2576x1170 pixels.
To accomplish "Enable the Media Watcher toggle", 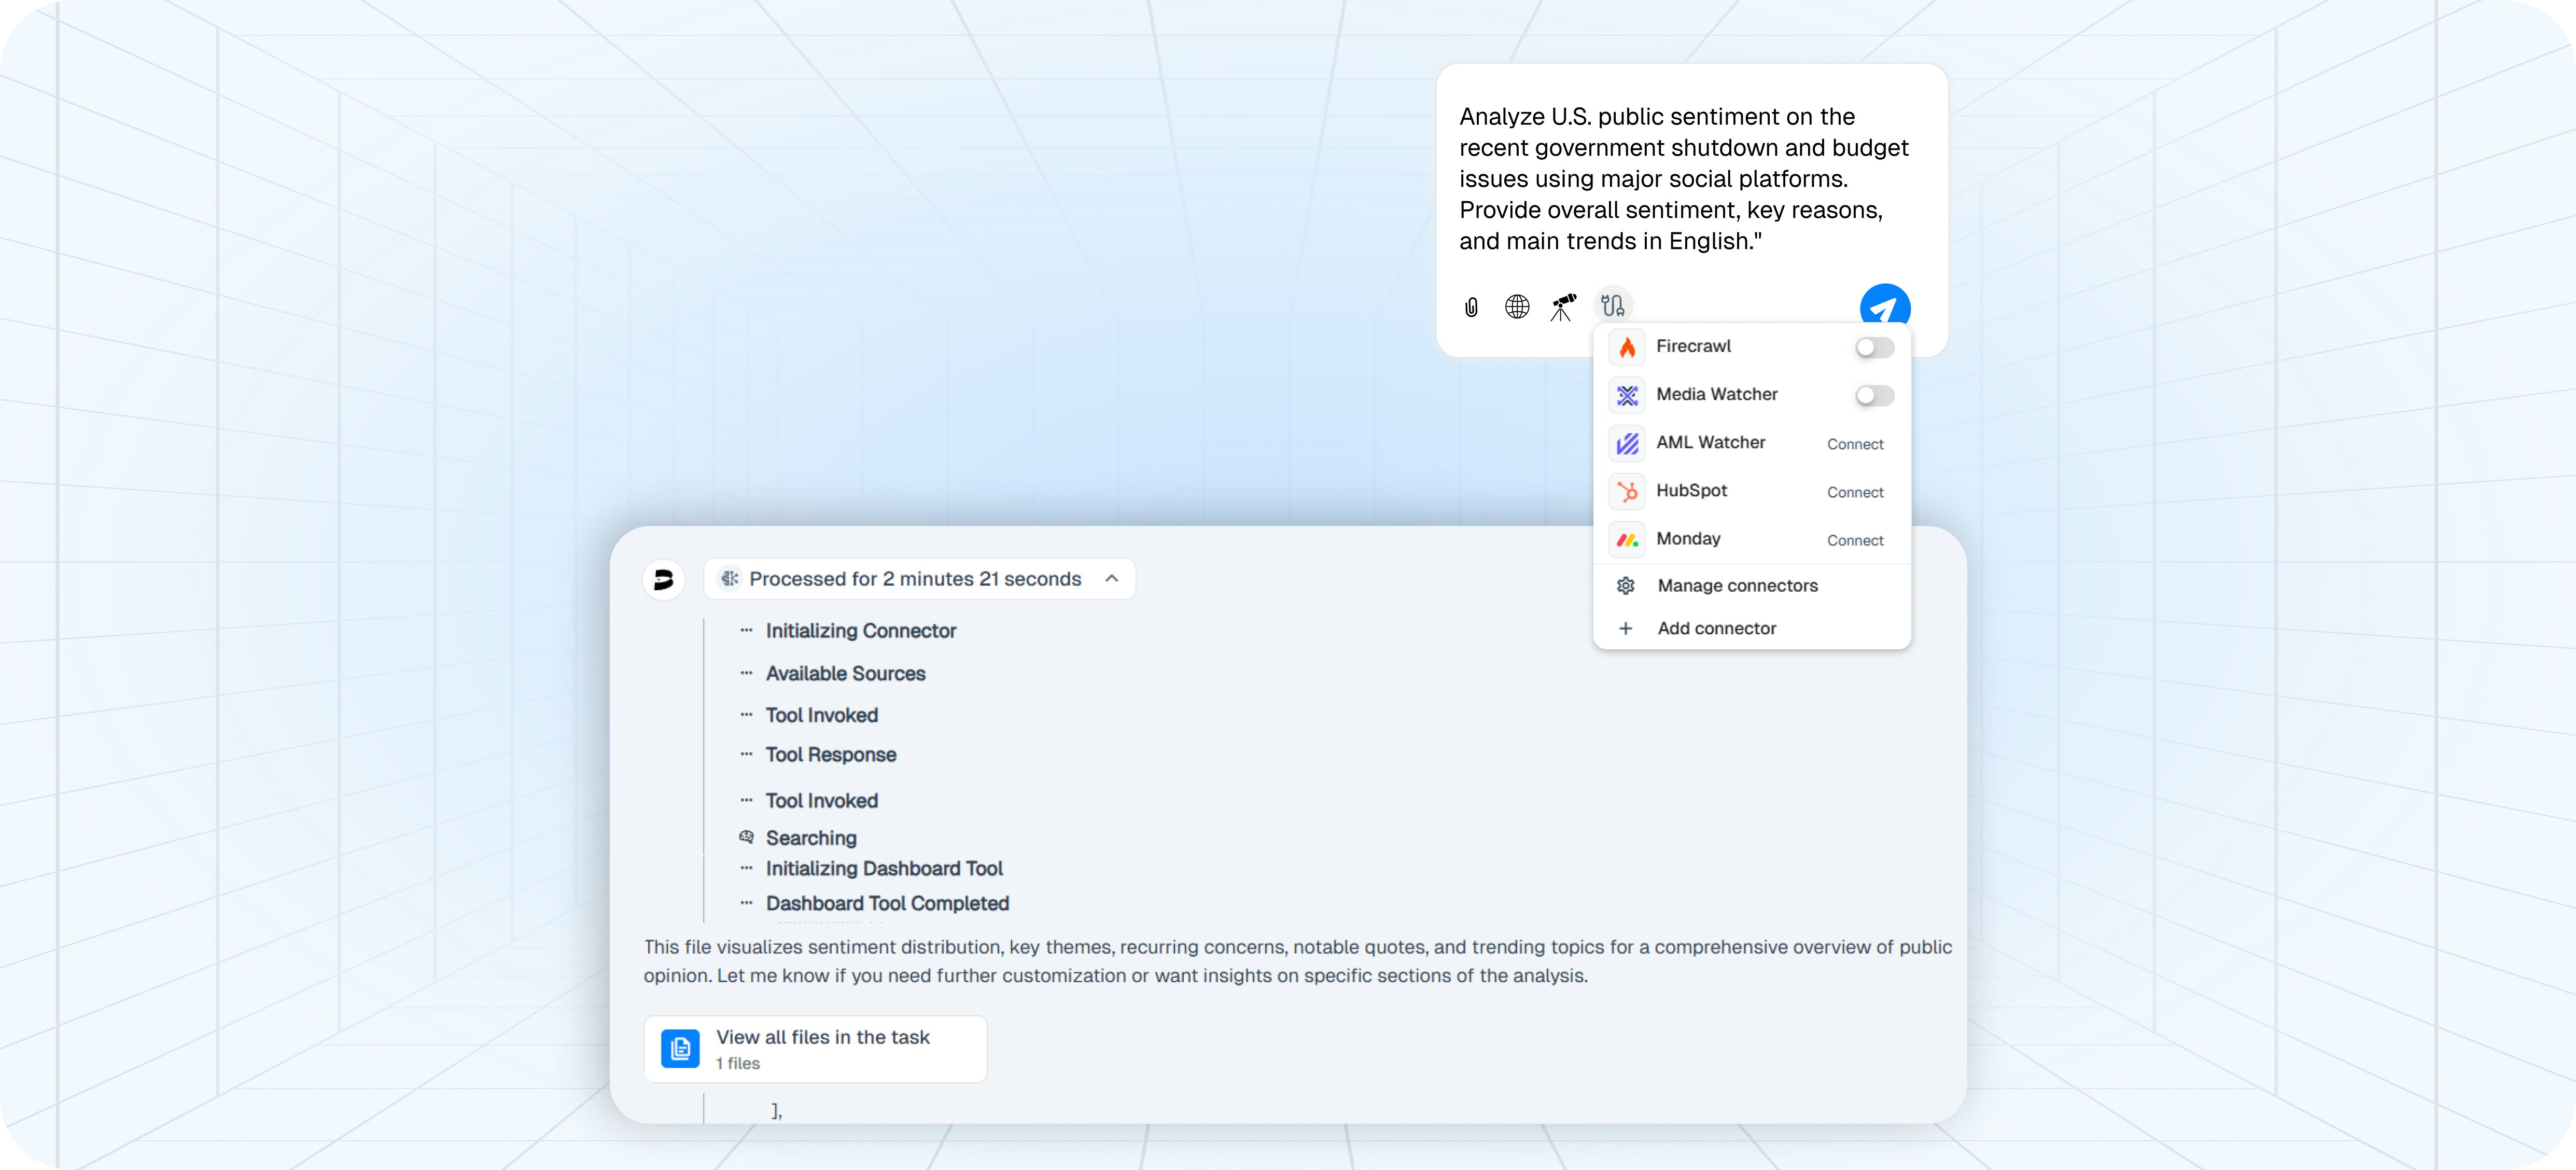I will 1875,396.
